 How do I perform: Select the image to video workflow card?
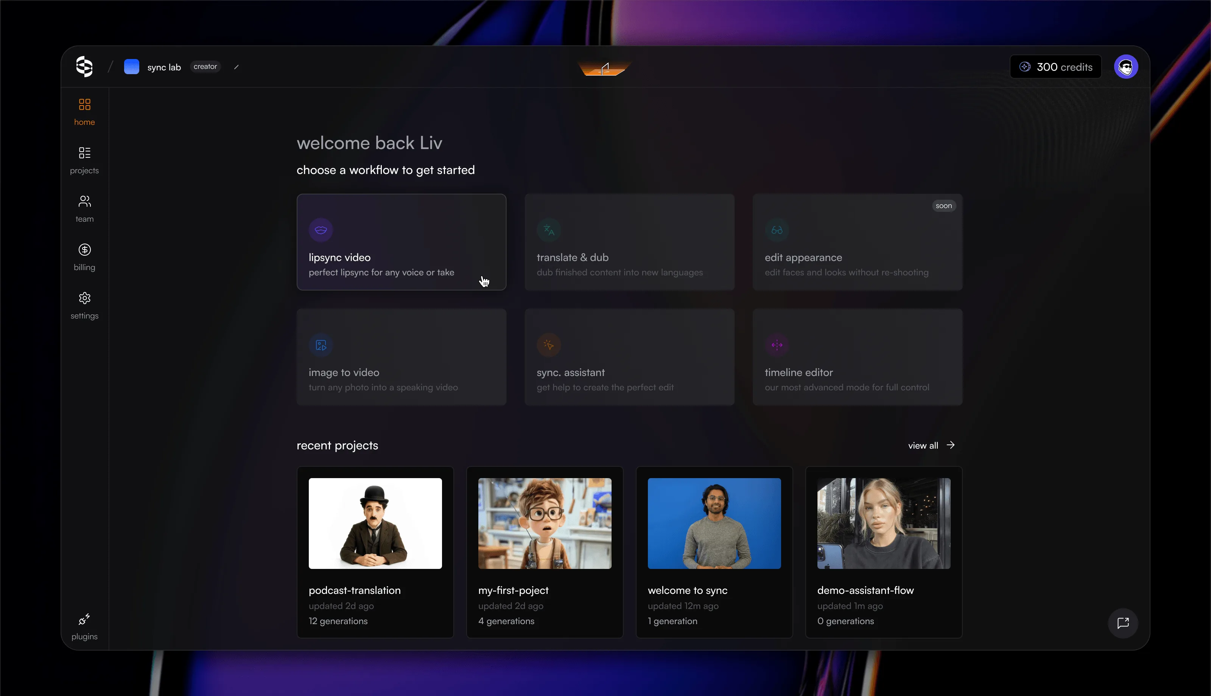click(402, 357)
